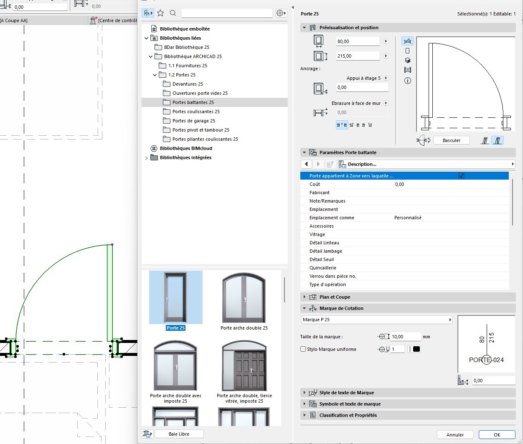523x444 pixels.
Task: Open the library gear settings menu
Action: [x=281, y=13]
